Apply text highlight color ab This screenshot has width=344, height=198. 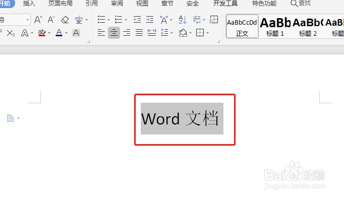point(42,33)
